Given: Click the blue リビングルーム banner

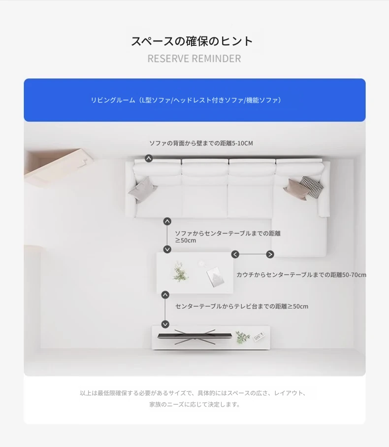Looking at the screenshot, I should click(x=194, y=100).
